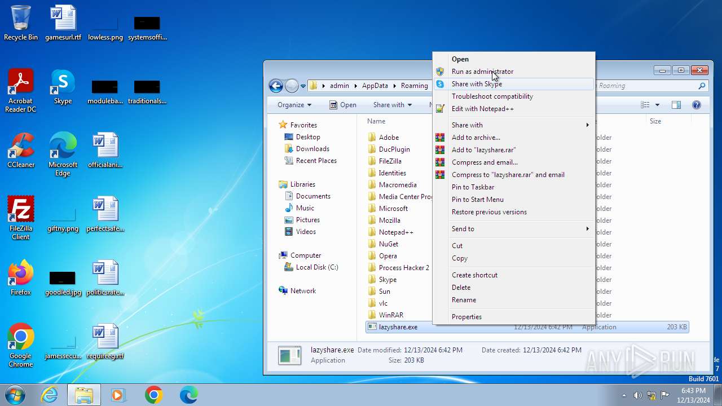
Task: Choose Add to archive... entry
Action: click(514, 137)
